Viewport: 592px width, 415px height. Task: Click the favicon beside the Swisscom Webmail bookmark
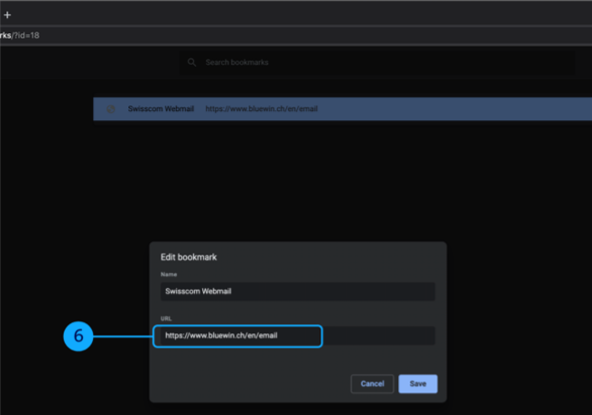click(x=111, y=109)
